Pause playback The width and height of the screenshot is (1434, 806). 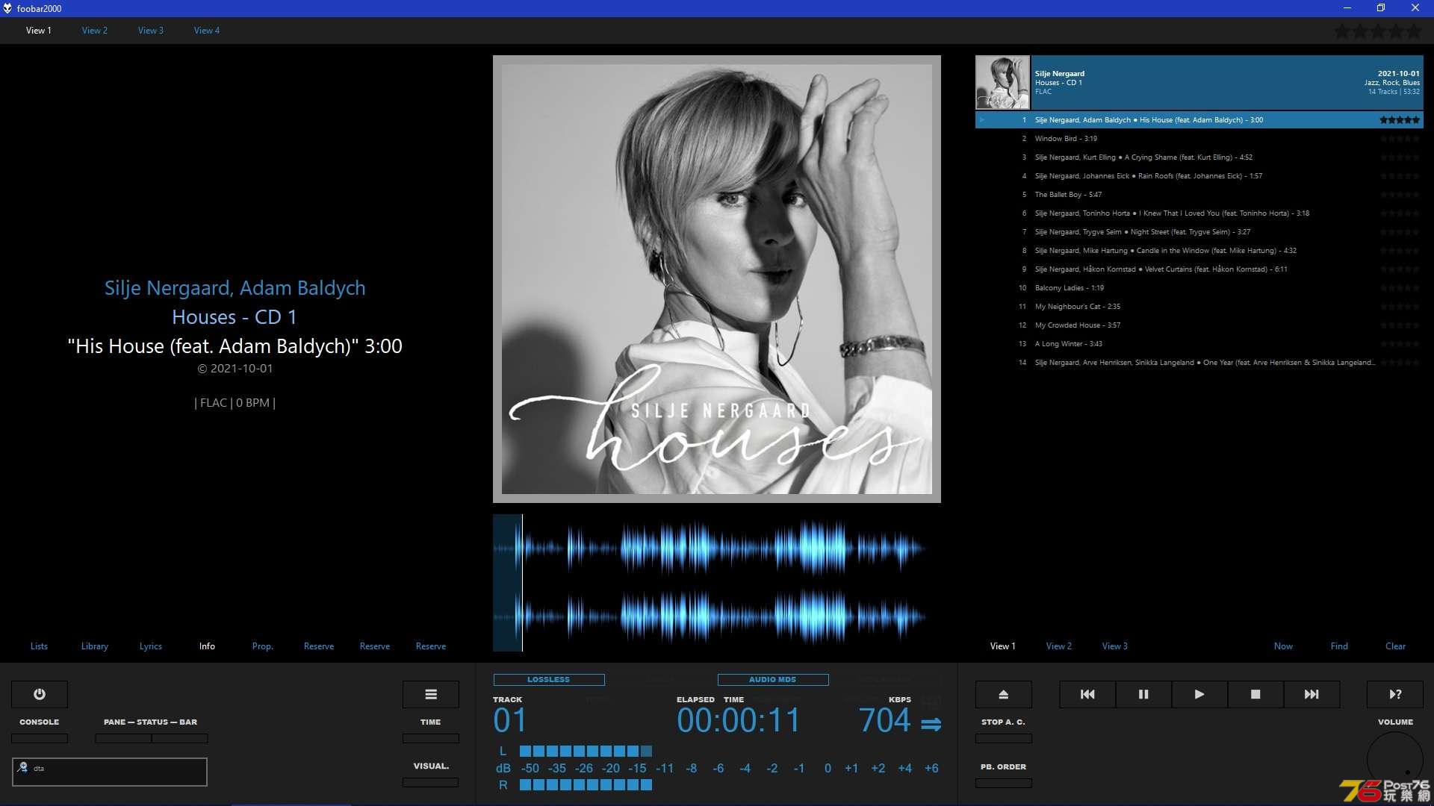click(x=1143, y=694)
